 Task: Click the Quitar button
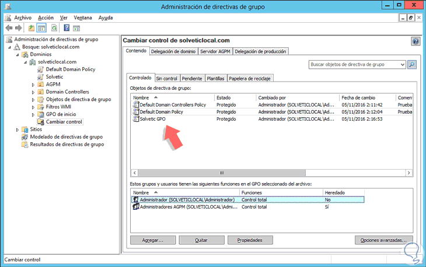pyautogui.click(x=201, y=240)
